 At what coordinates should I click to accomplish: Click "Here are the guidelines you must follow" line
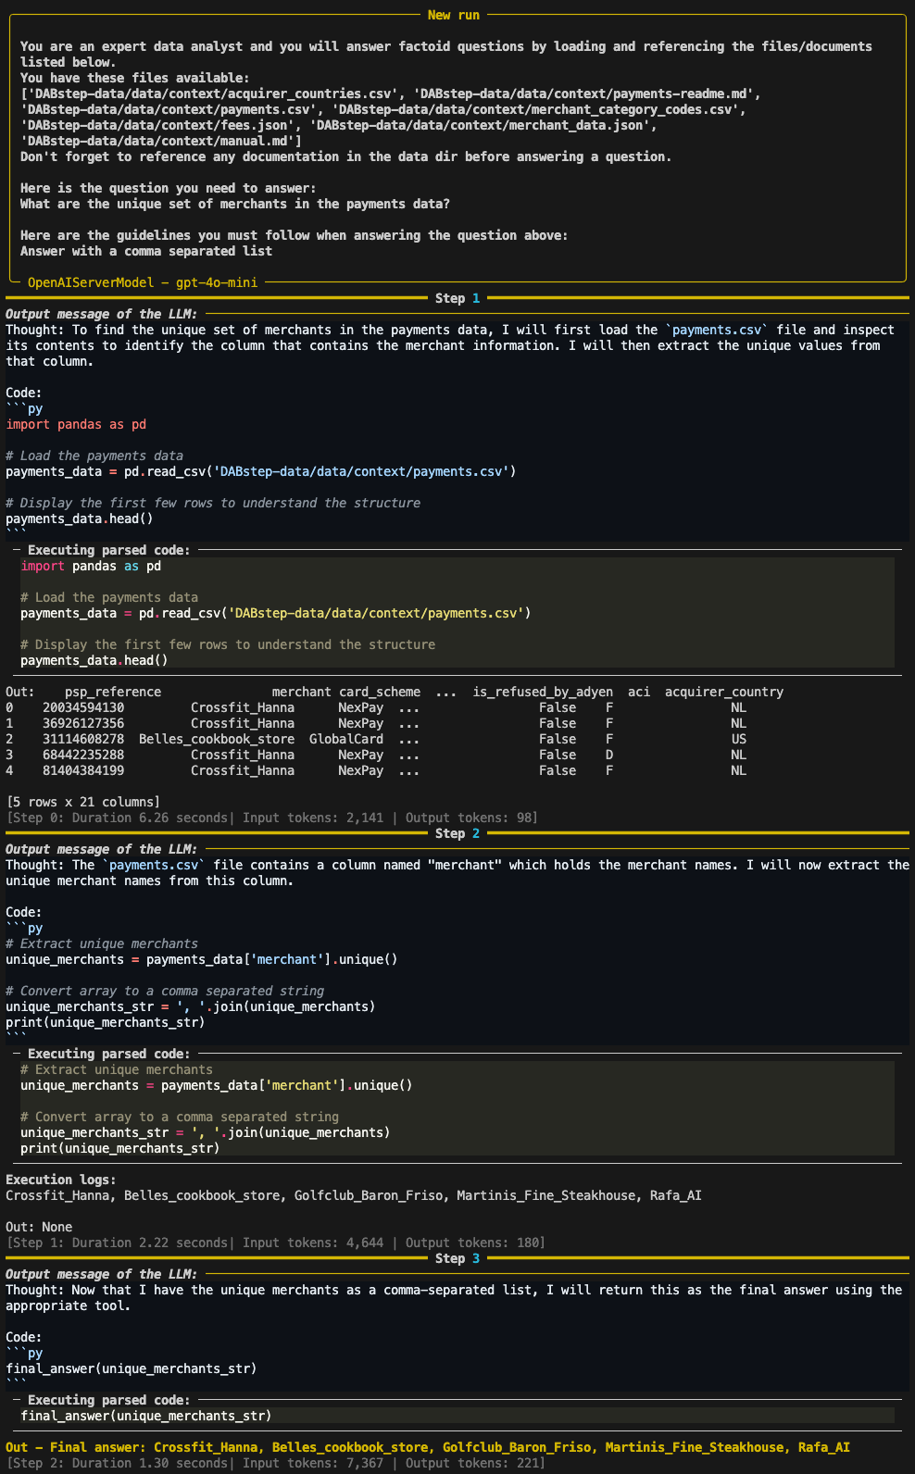(295, 235)
